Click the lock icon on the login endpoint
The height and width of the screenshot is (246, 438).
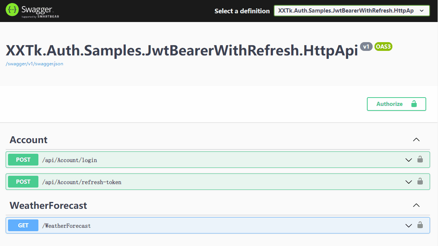(420, 159)
